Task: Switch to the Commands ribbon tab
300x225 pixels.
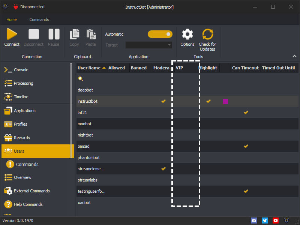Action: (x=39, y=19)
